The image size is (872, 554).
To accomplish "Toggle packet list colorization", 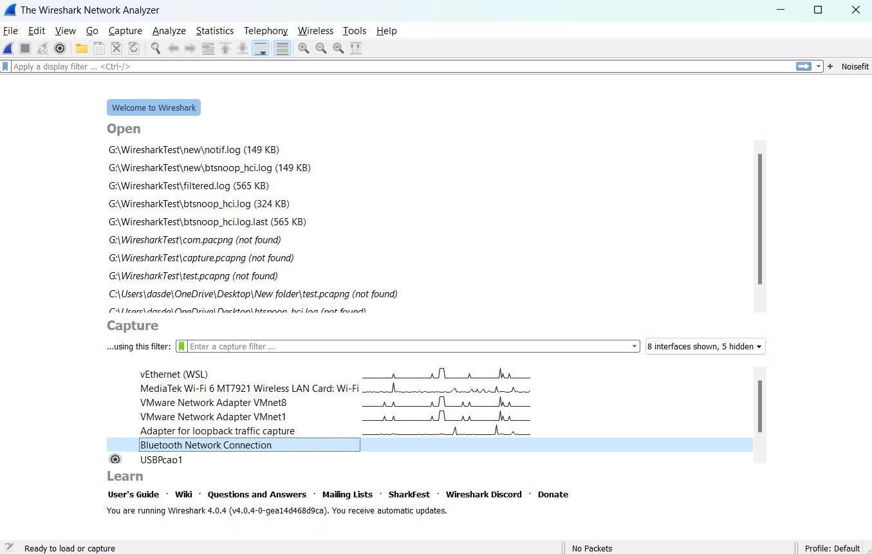I will coord(283,48).
